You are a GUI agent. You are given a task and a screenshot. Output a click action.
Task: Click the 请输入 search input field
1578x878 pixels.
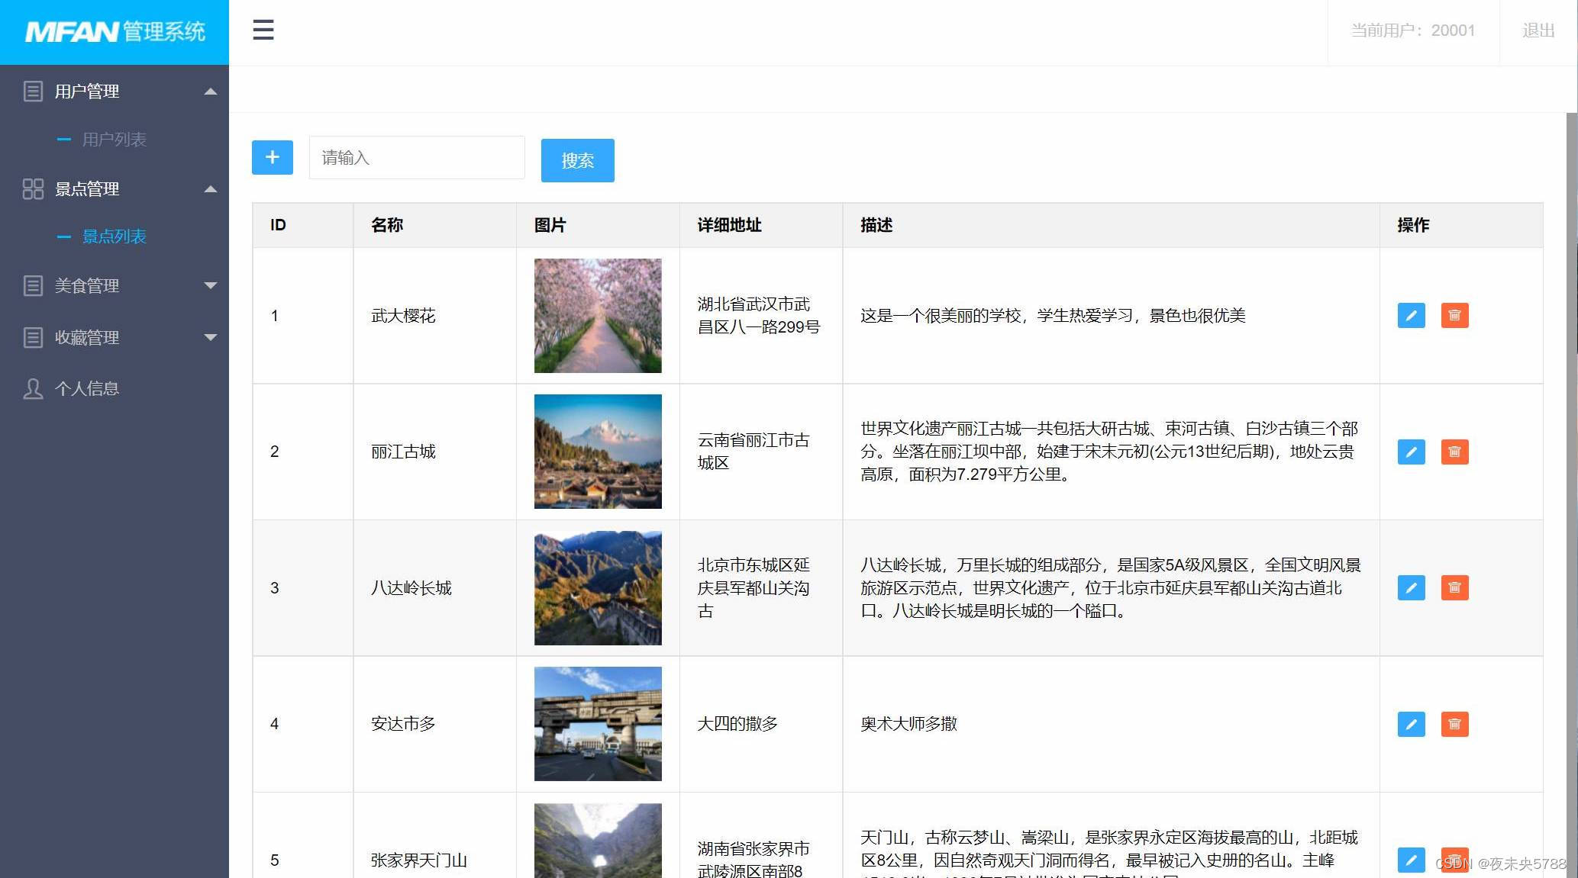point(416,158)
